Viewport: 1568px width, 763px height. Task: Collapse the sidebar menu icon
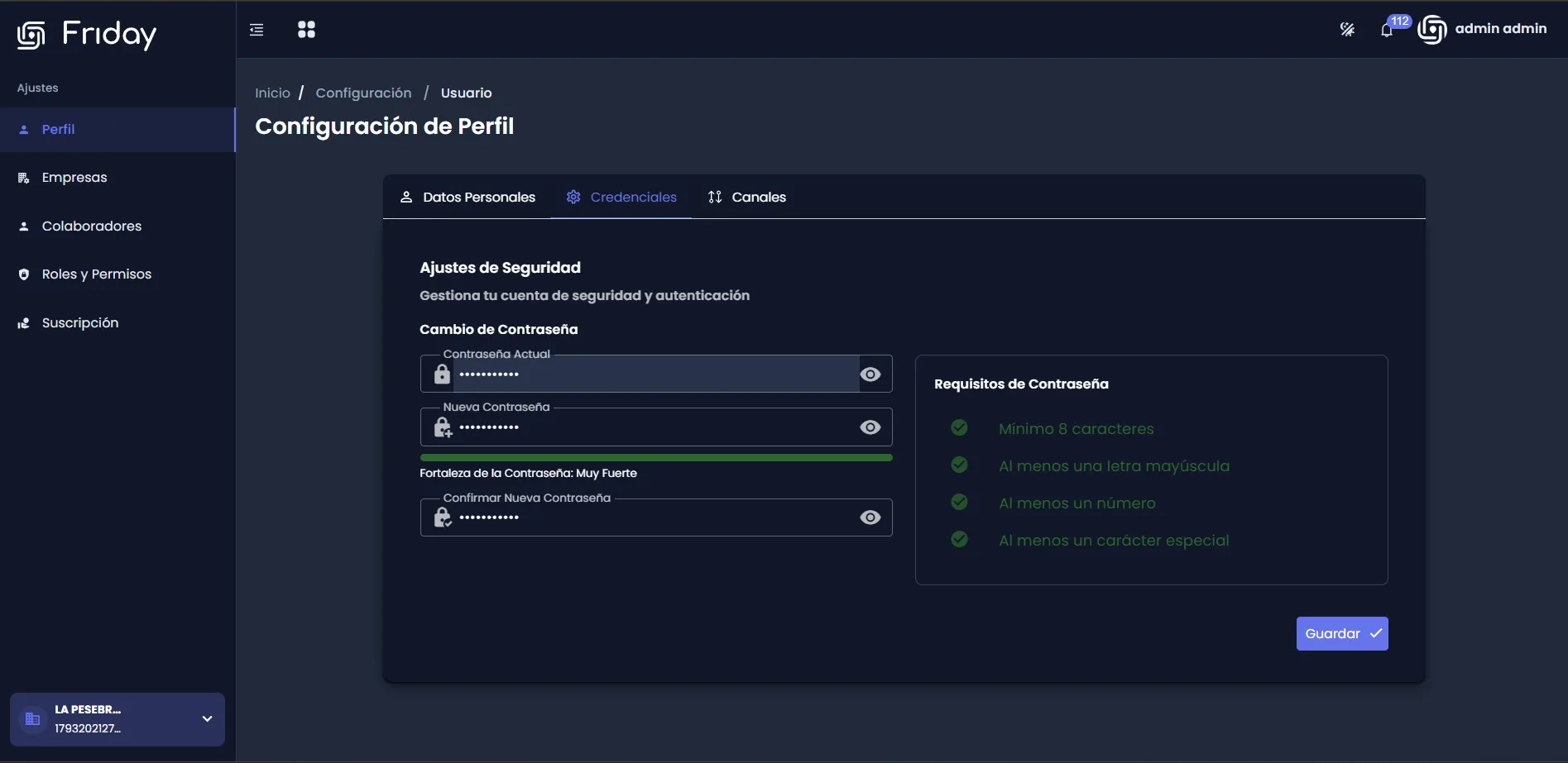[257, 30]
